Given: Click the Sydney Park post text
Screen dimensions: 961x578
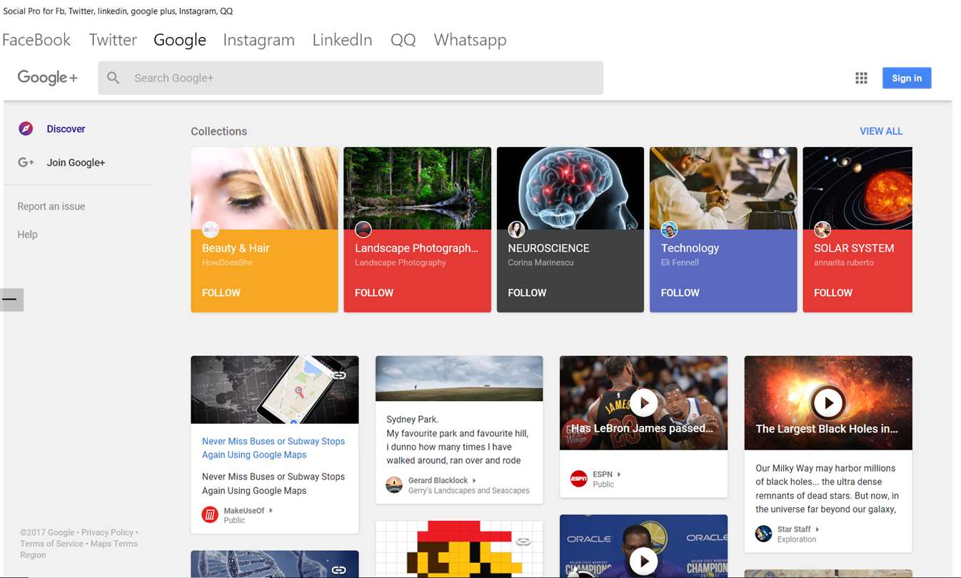Looking at the screenshot, I should (x=458, y=440).
